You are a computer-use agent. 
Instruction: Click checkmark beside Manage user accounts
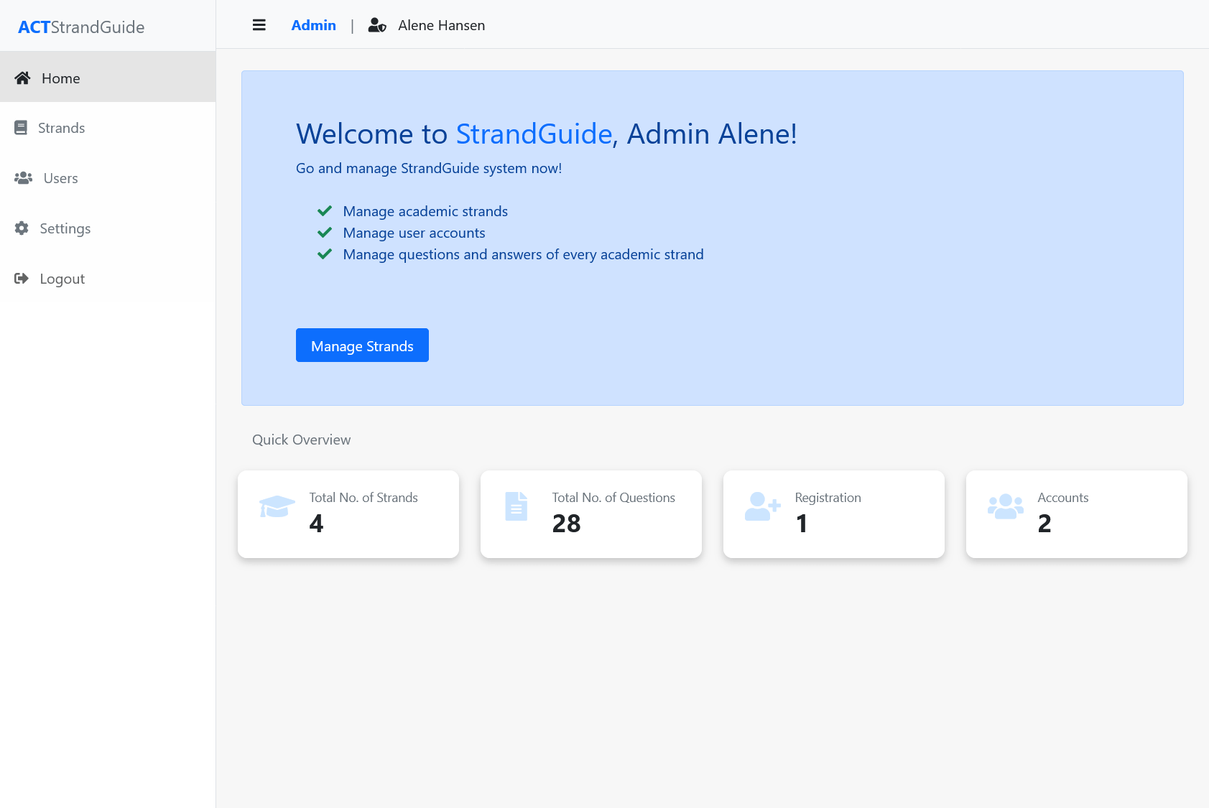[x=325, y=232]
